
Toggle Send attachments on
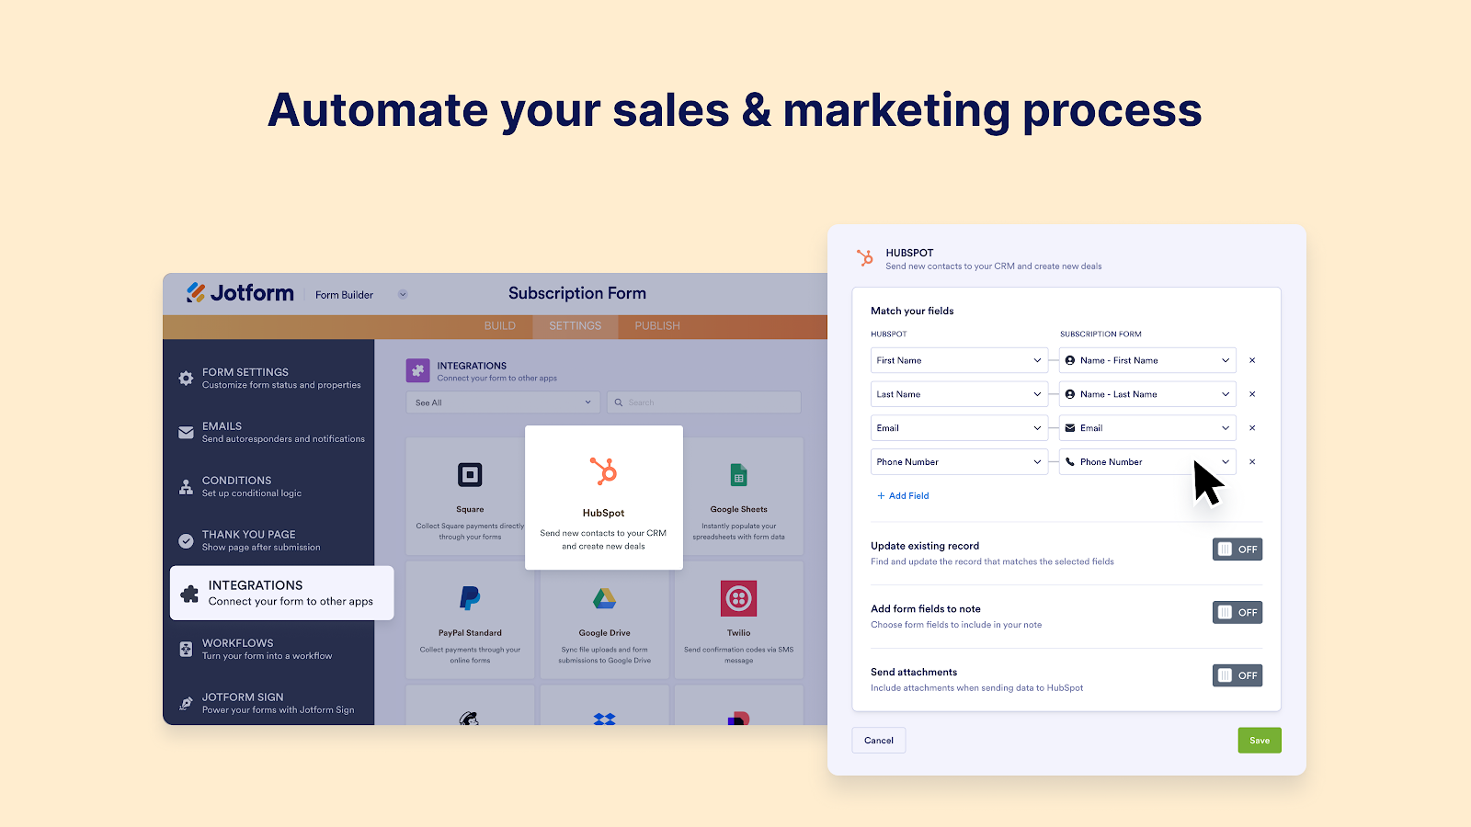pos(1237,674)
